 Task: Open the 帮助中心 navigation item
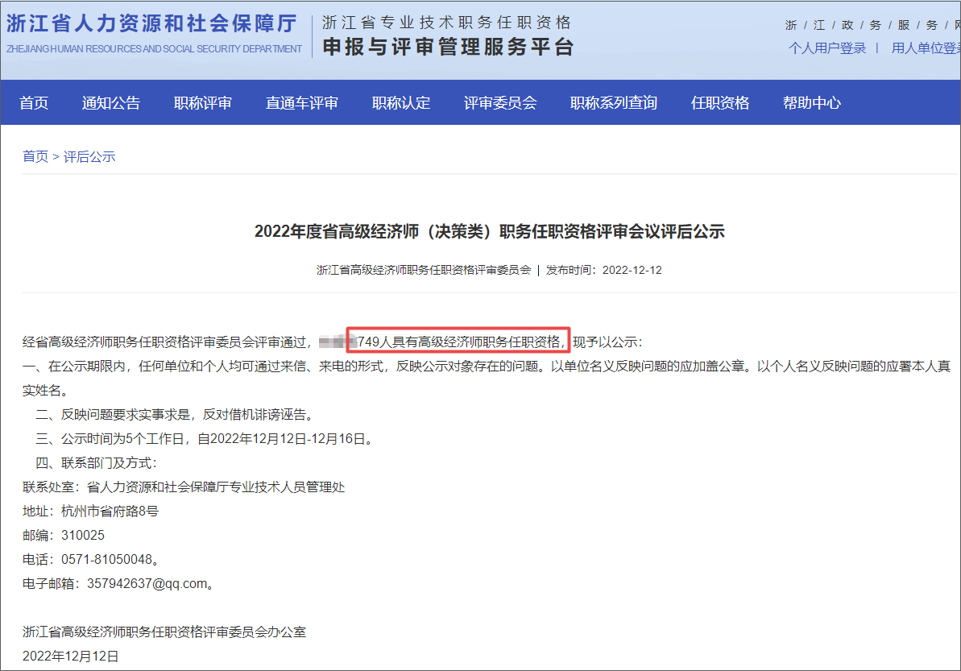tap(811, 102)
